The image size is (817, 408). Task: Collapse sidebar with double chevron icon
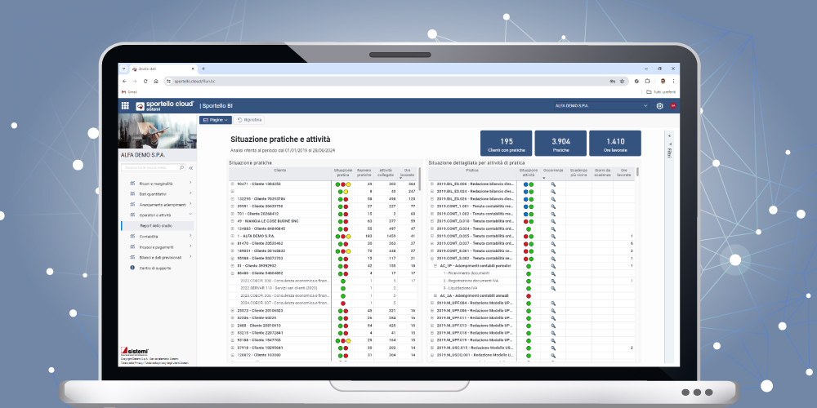coord(190,167)
